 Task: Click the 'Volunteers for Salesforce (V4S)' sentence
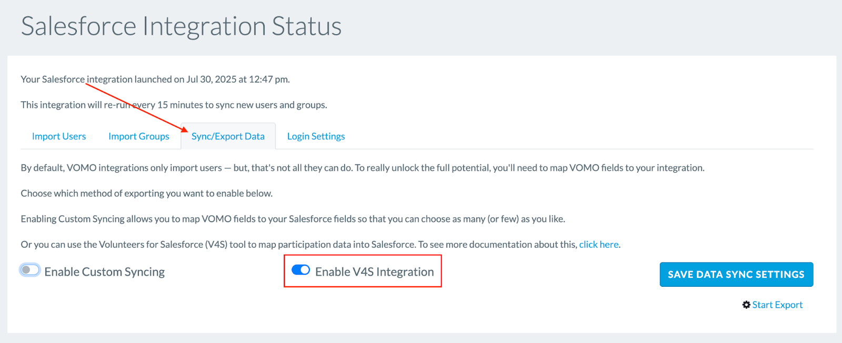click(x=320, y=244)
